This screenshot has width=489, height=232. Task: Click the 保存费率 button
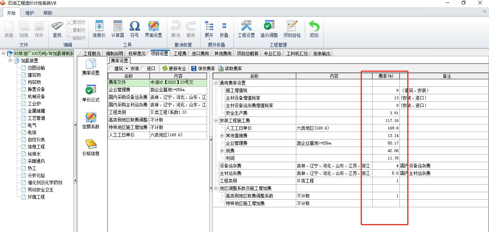203,68
